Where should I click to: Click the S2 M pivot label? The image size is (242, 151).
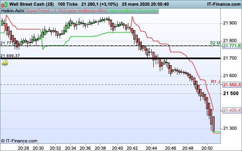(x=215, y=43)
